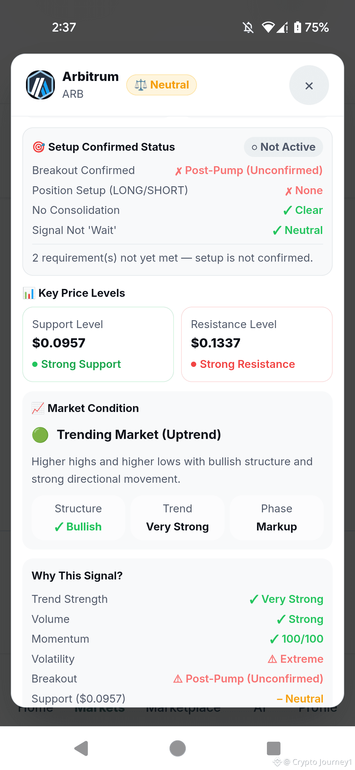The height and width of the screenshot is (770, 355).
Task: Tap the Extreme volatility warning
Action: 296,659
